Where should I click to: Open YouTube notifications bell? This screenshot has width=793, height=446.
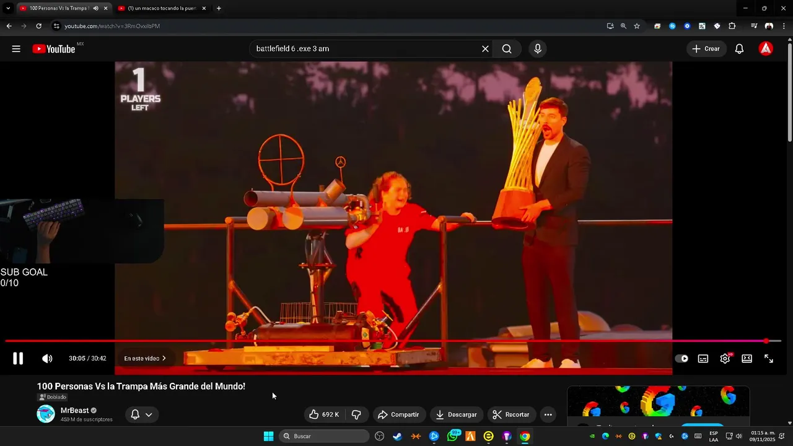pos(739,49)
